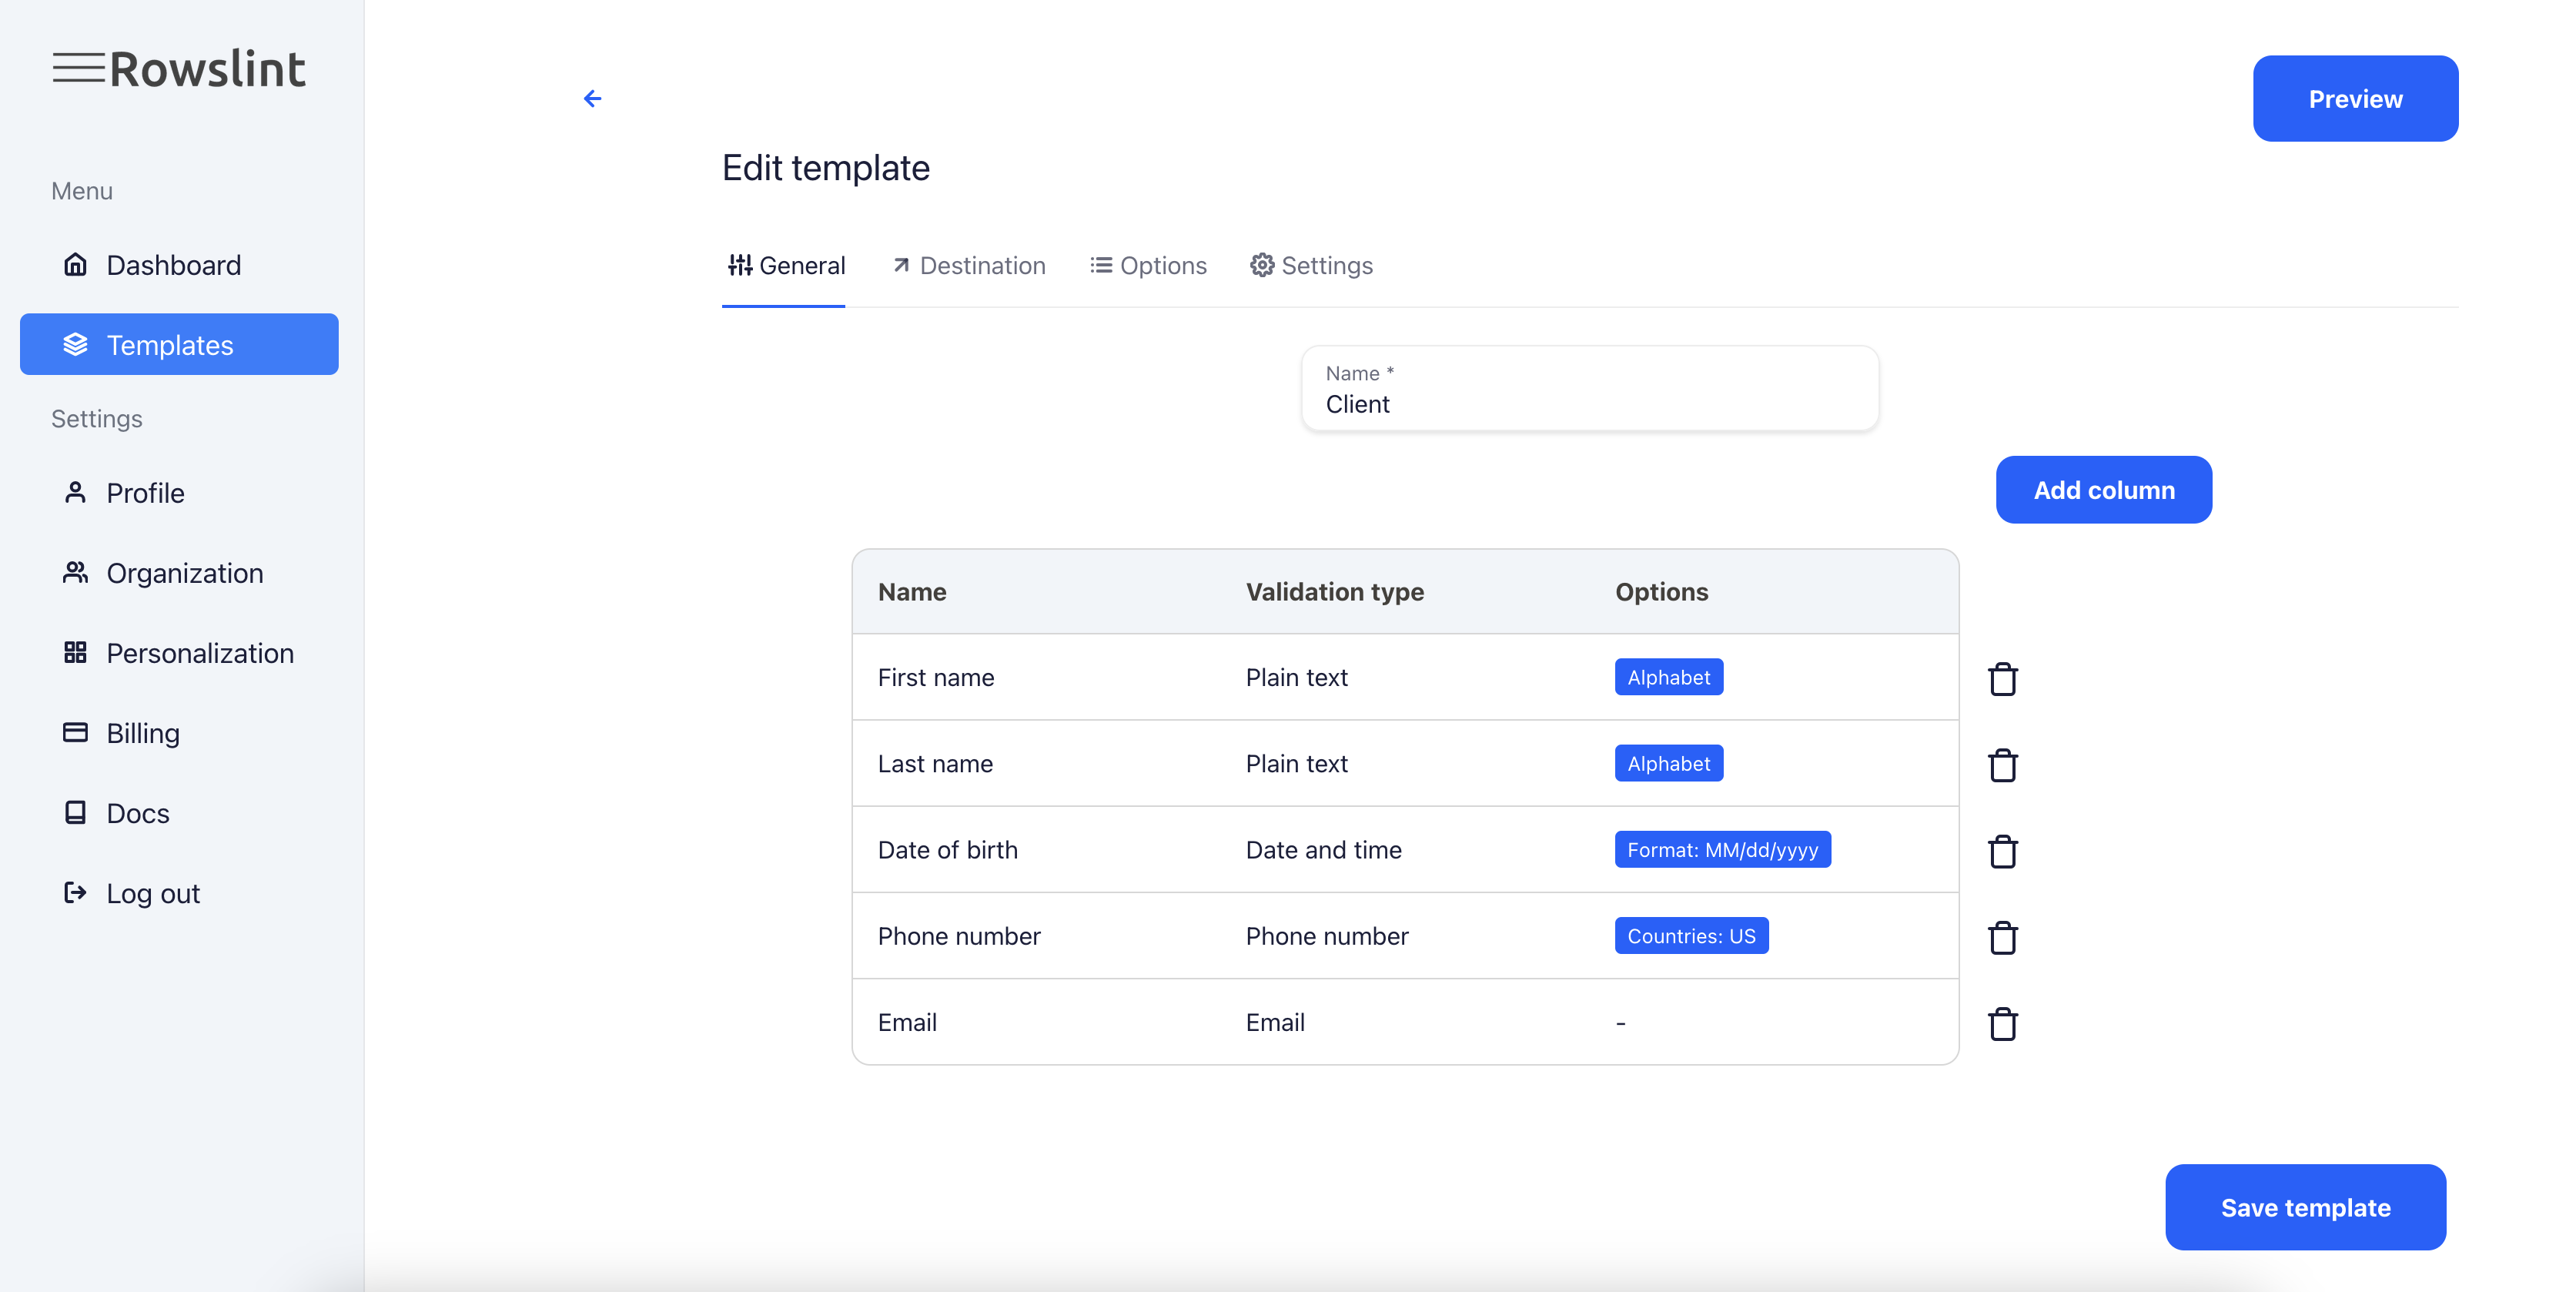Remove the Email row using its trash icon
Image resolution: width=2576 pixels, height=1292 pixels.
tap(2003, 1023)
